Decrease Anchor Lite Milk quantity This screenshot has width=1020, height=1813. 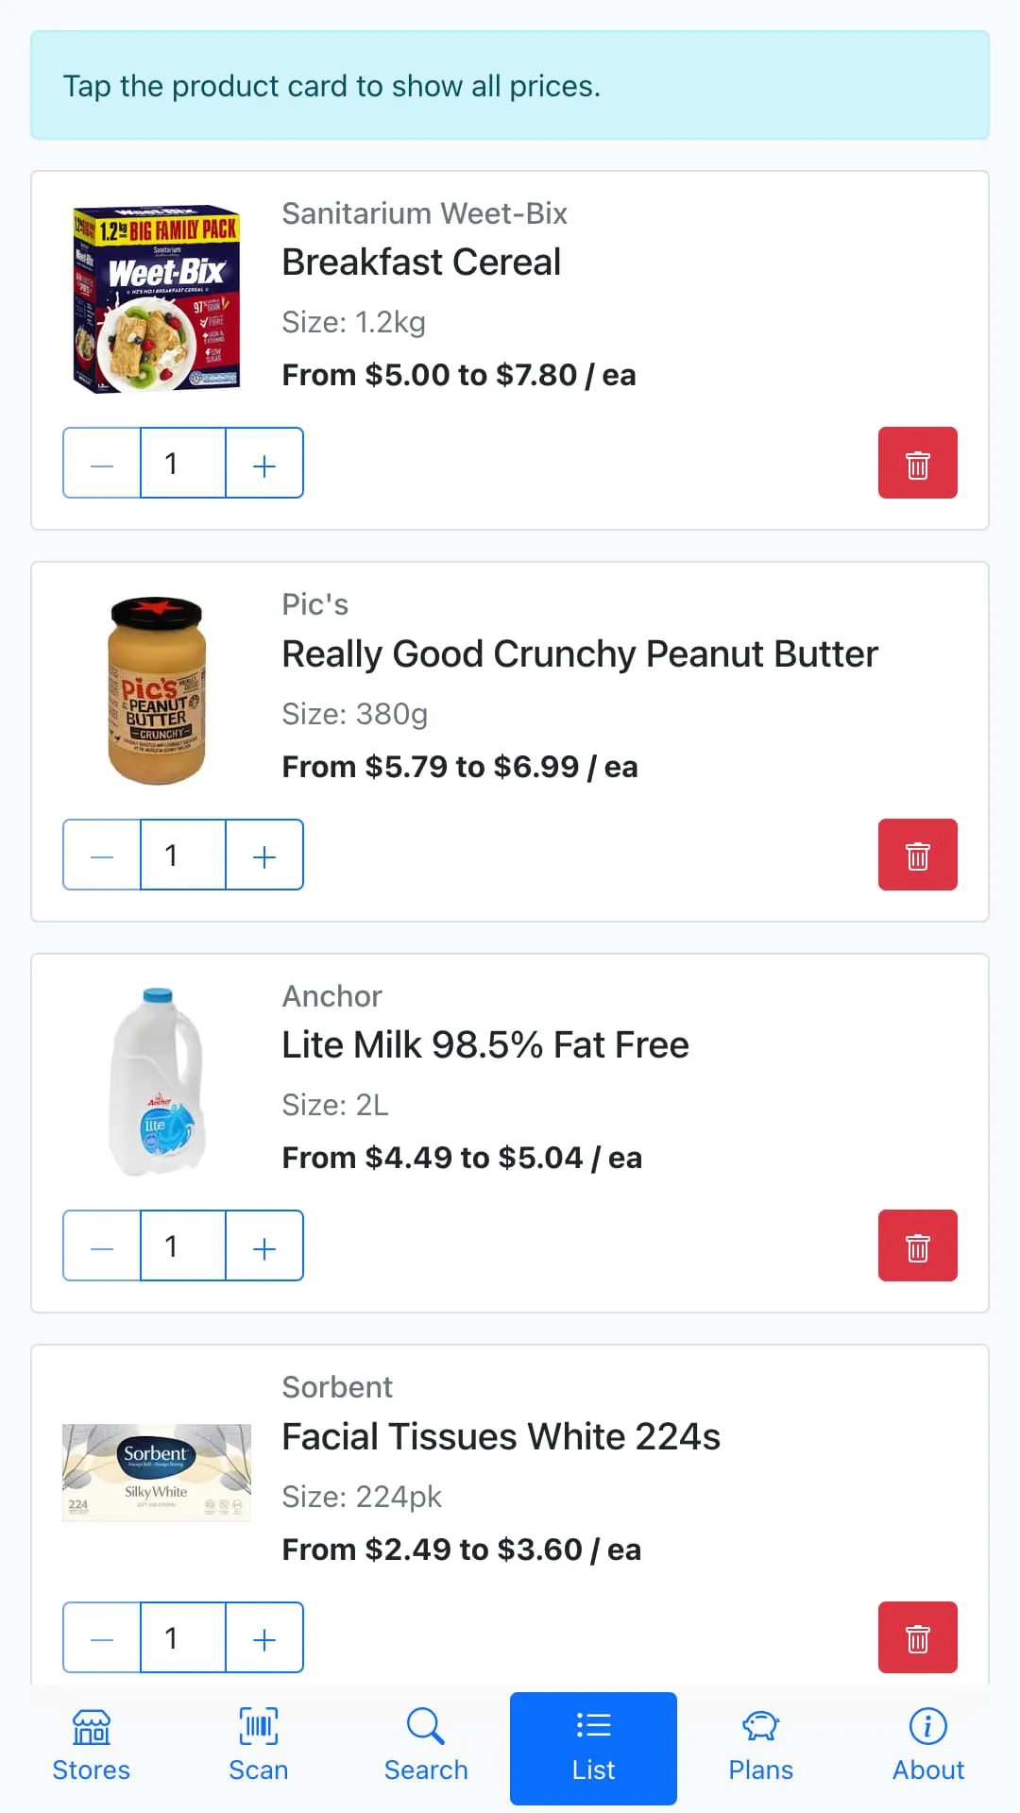102,1245
